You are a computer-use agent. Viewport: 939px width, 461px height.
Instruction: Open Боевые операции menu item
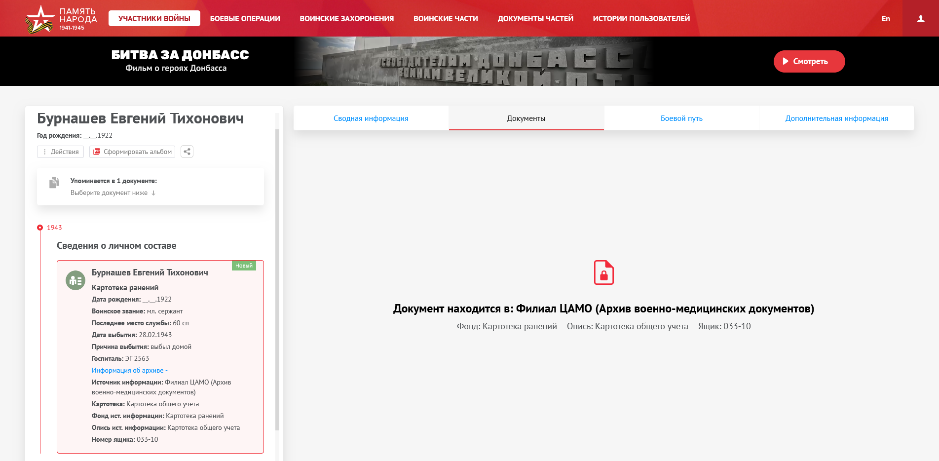tap(245, 19)
